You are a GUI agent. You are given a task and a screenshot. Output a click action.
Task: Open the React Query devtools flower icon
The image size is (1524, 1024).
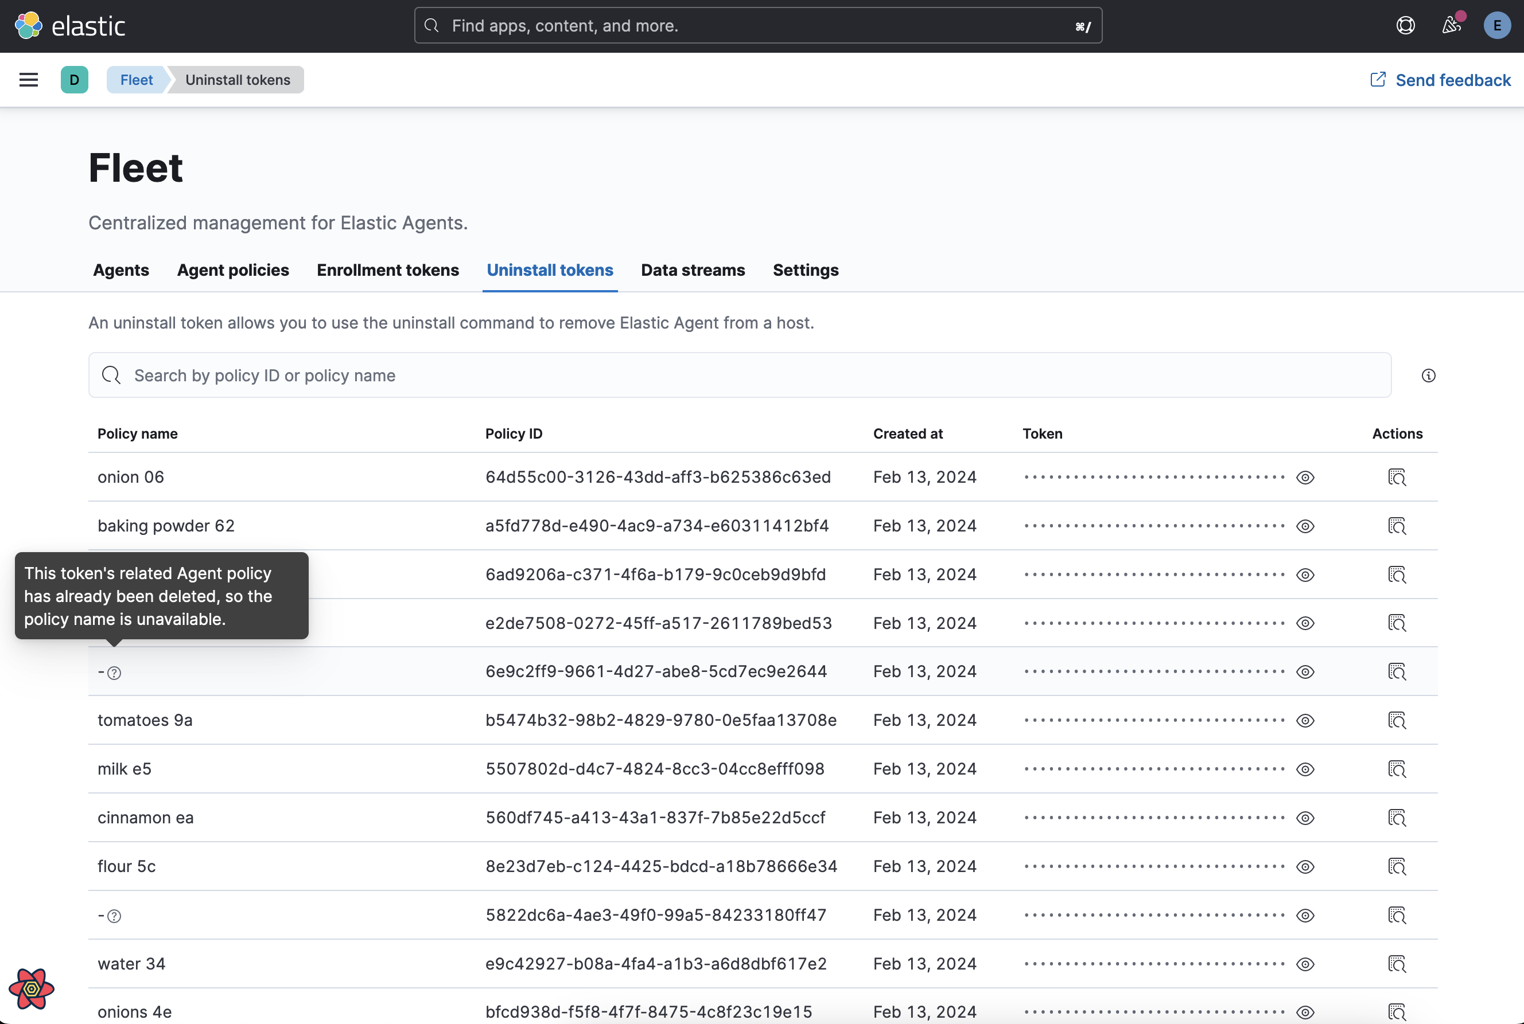coord(32,988)
